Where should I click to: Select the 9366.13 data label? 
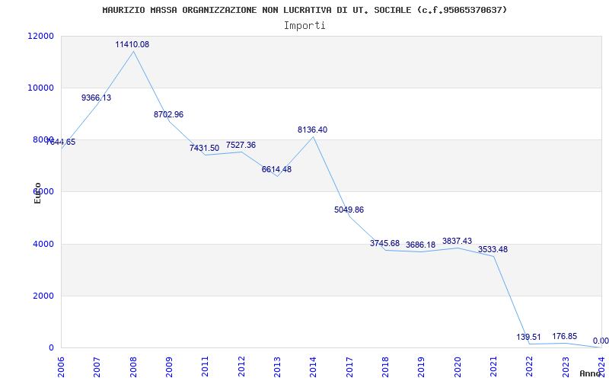coord(97,98)
